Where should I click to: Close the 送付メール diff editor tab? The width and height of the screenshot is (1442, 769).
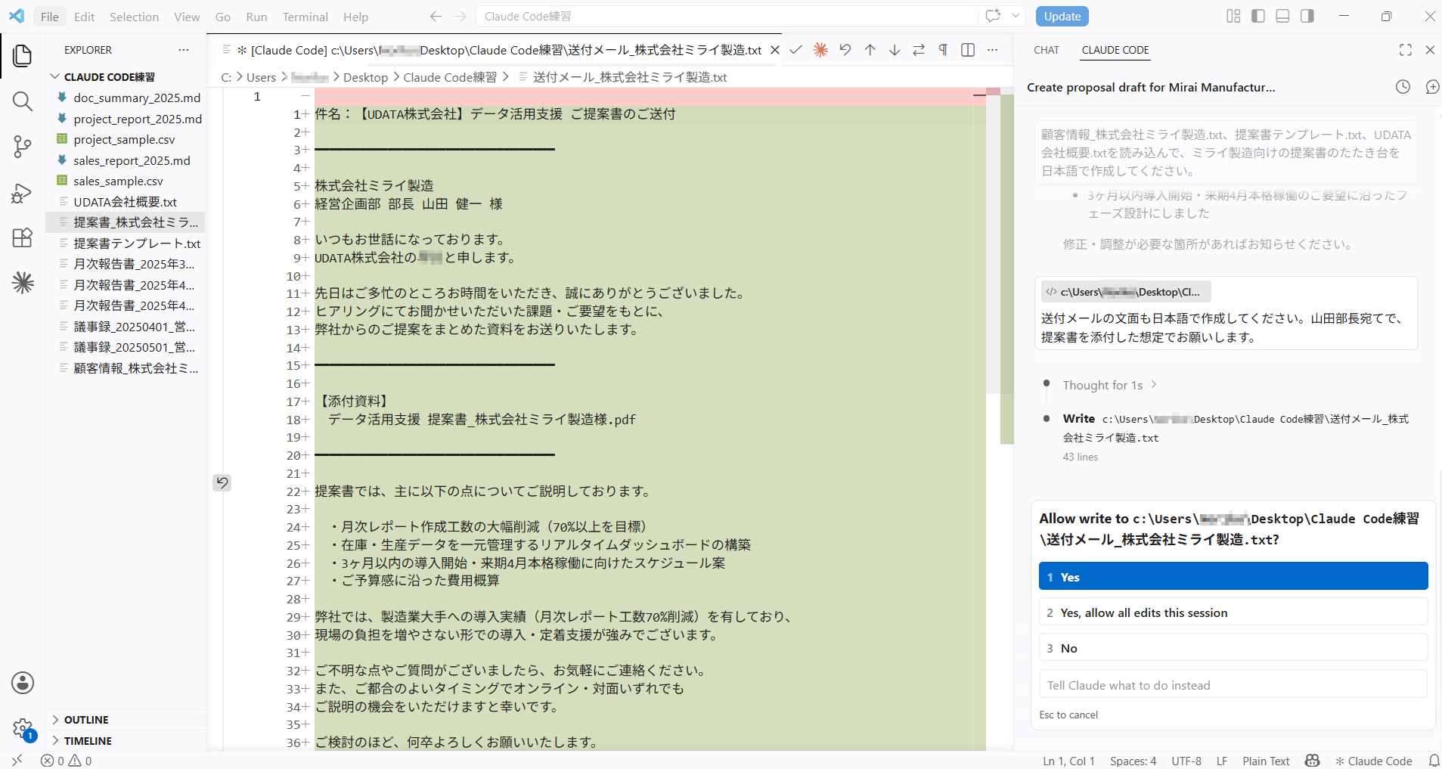tap(775, 50)
